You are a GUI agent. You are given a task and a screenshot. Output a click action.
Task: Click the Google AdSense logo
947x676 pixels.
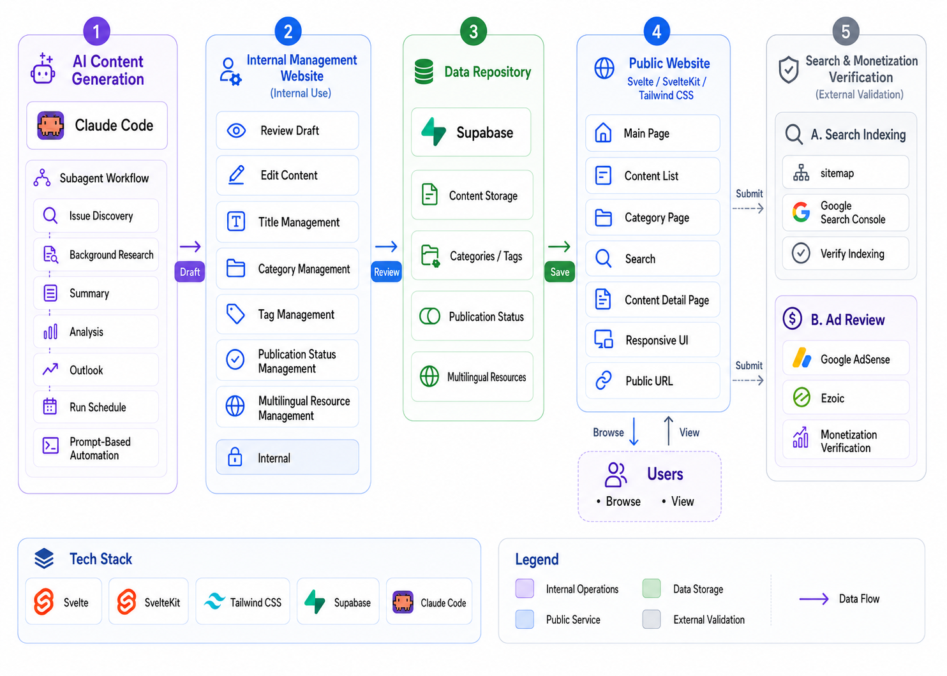(802, 358)
